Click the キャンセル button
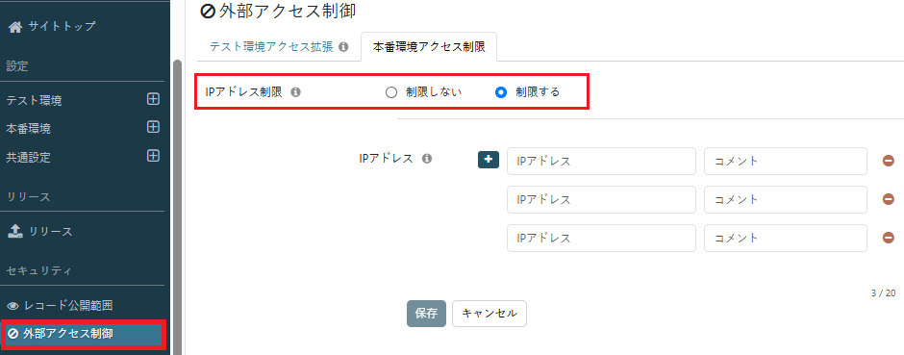The height and width of the screenshot is (355, 904). click(x=490, y=314)
